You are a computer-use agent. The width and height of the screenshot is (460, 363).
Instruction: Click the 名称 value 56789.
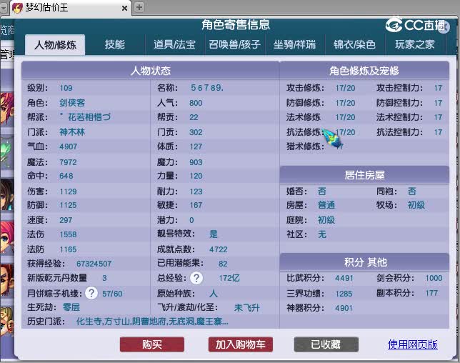pyautogui.click(x=207, y=88)
